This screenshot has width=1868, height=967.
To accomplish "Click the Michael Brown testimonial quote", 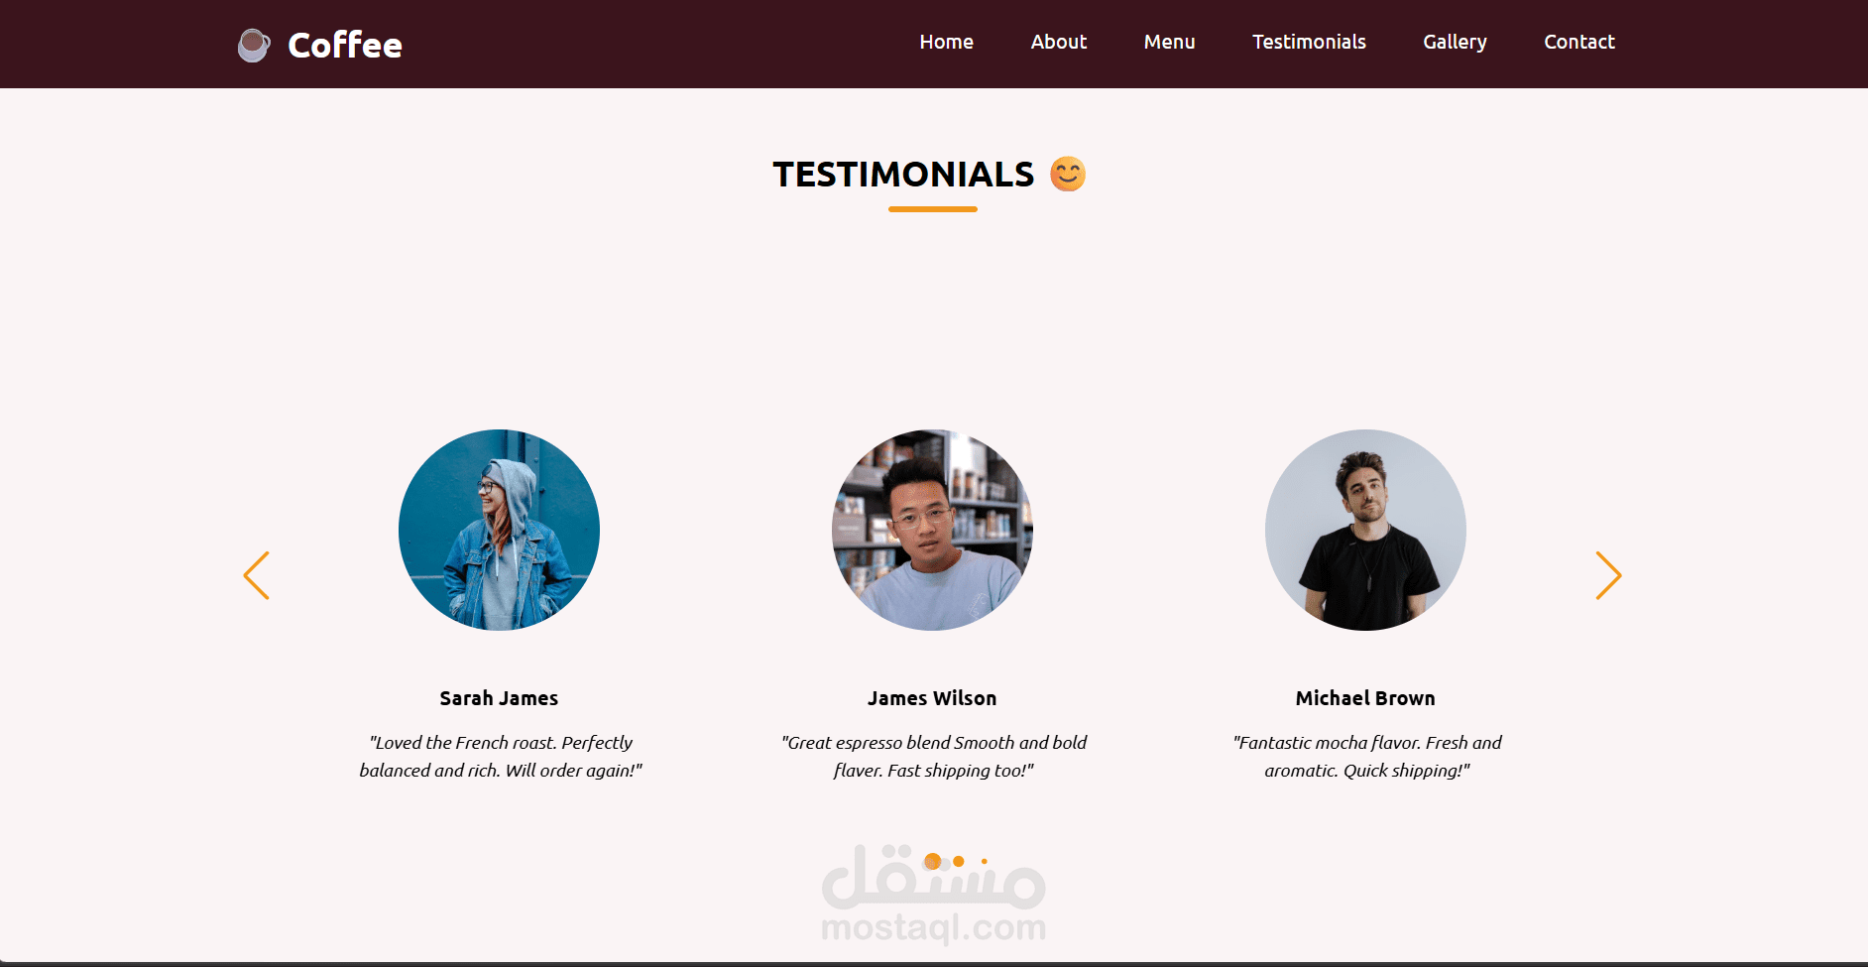I will 1366,757.
